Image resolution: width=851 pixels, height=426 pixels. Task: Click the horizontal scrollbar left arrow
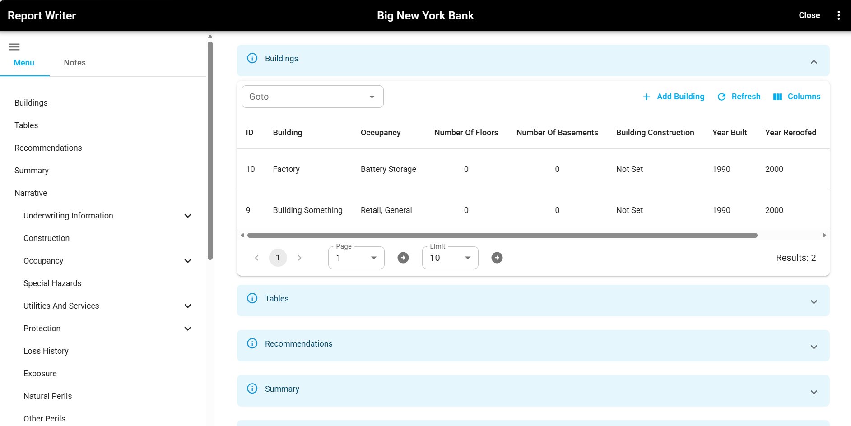pyautogui.click(x=242, y=235)
